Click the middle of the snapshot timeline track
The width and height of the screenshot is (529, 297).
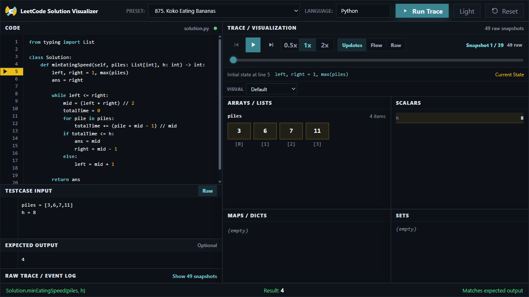tap(376, 60)
